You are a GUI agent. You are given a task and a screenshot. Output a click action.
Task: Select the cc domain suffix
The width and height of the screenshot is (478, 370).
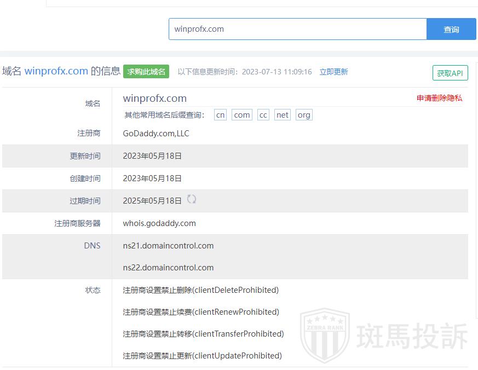(x=263, y=115)
